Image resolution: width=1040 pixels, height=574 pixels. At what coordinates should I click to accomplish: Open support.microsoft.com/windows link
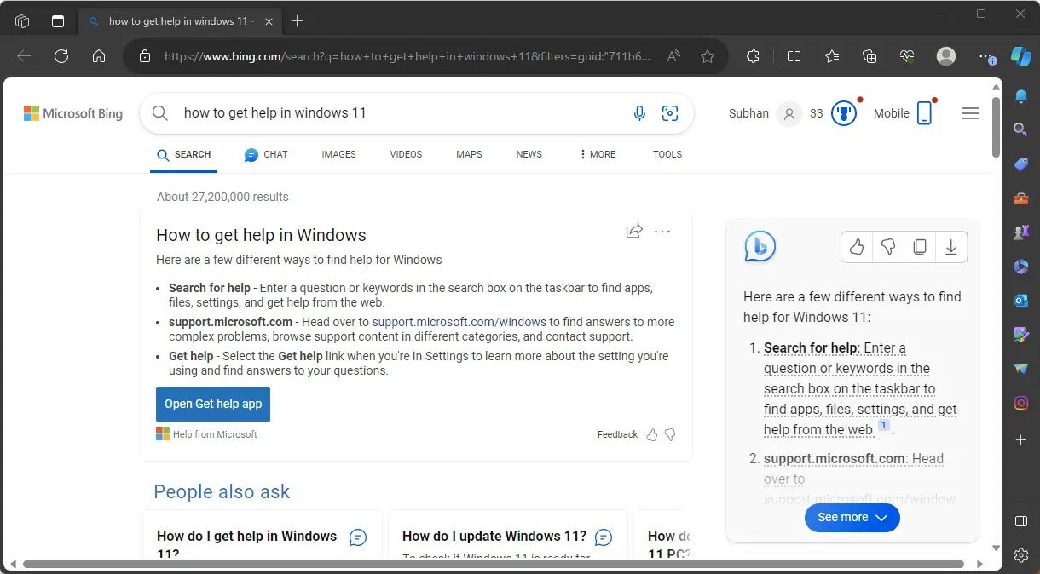pos(459,322)
